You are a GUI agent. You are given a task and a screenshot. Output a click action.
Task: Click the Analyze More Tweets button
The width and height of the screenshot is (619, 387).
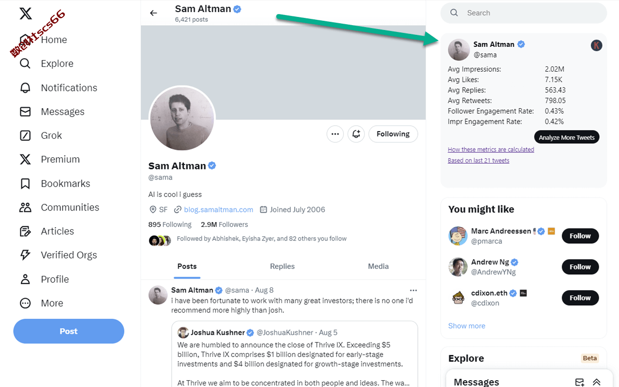567,137
